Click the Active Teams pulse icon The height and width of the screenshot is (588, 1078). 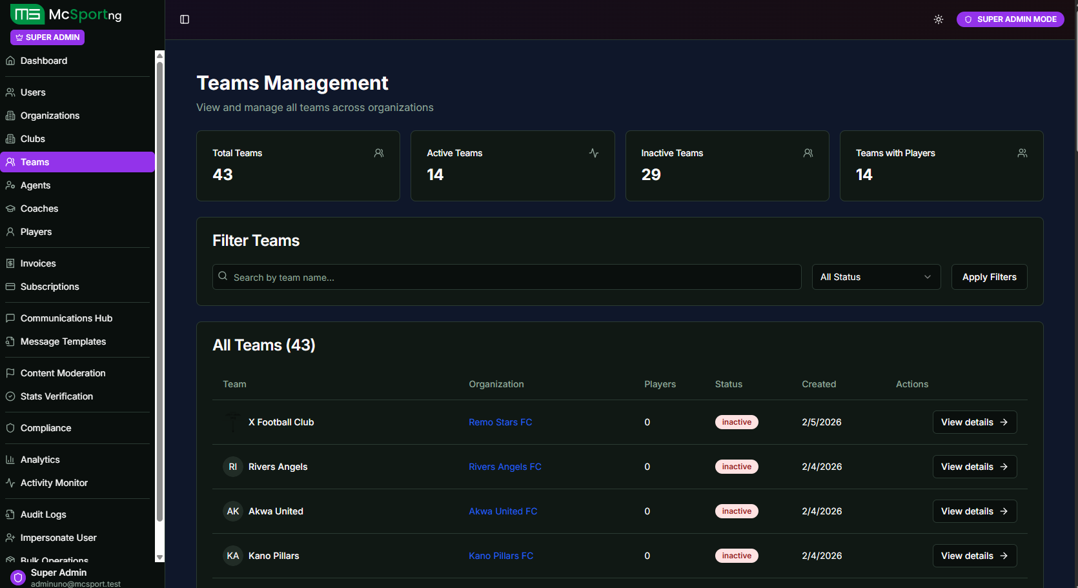593,153
